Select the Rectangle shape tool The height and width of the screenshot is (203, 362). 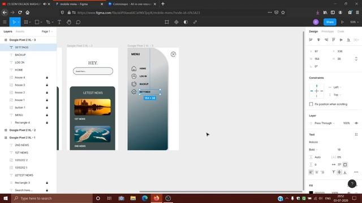(x=37, y=22)
